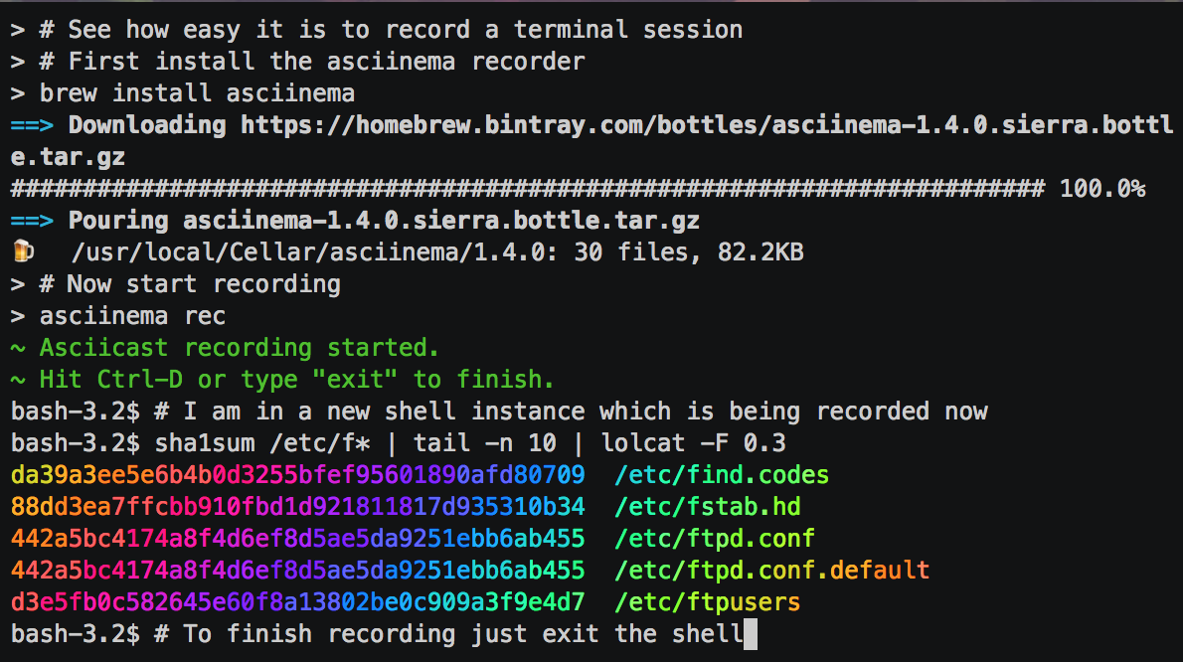Click the /usr/local/Cellar/asciinema/1.4.0 path
1183x662 pixels.
(x=298, y=252)
